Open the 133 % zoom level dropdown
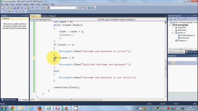Image resolution: width=198 pixels, height=111 pixels. (x=37, y=99)
